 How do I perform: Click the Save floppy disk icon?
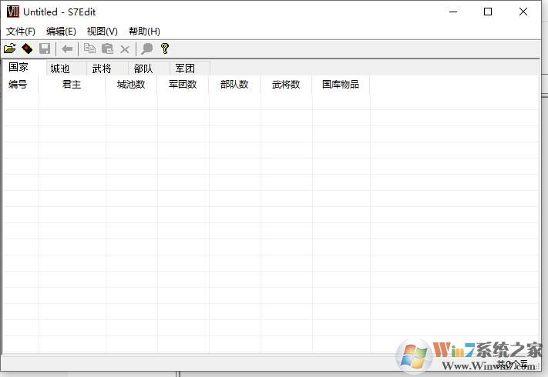(x=45, y=48)
